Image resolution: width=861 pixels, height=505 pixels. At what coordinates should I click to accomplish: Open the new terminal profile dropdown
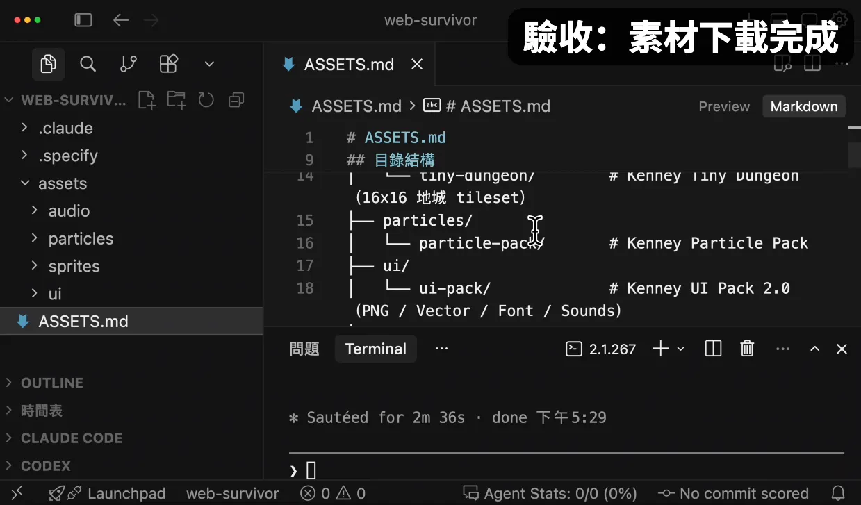click(681, 349)
